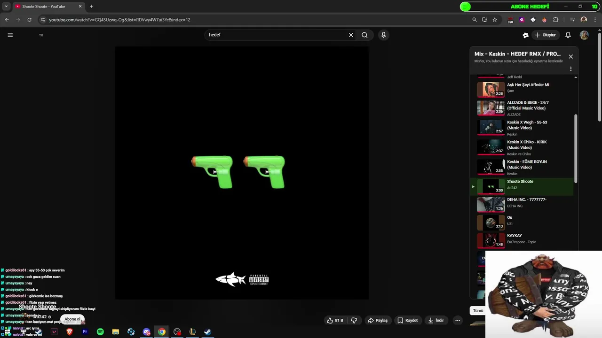602x338 pixels.
Task: Play DEHA INC. - 7777777- track
Action: (523, 204)
